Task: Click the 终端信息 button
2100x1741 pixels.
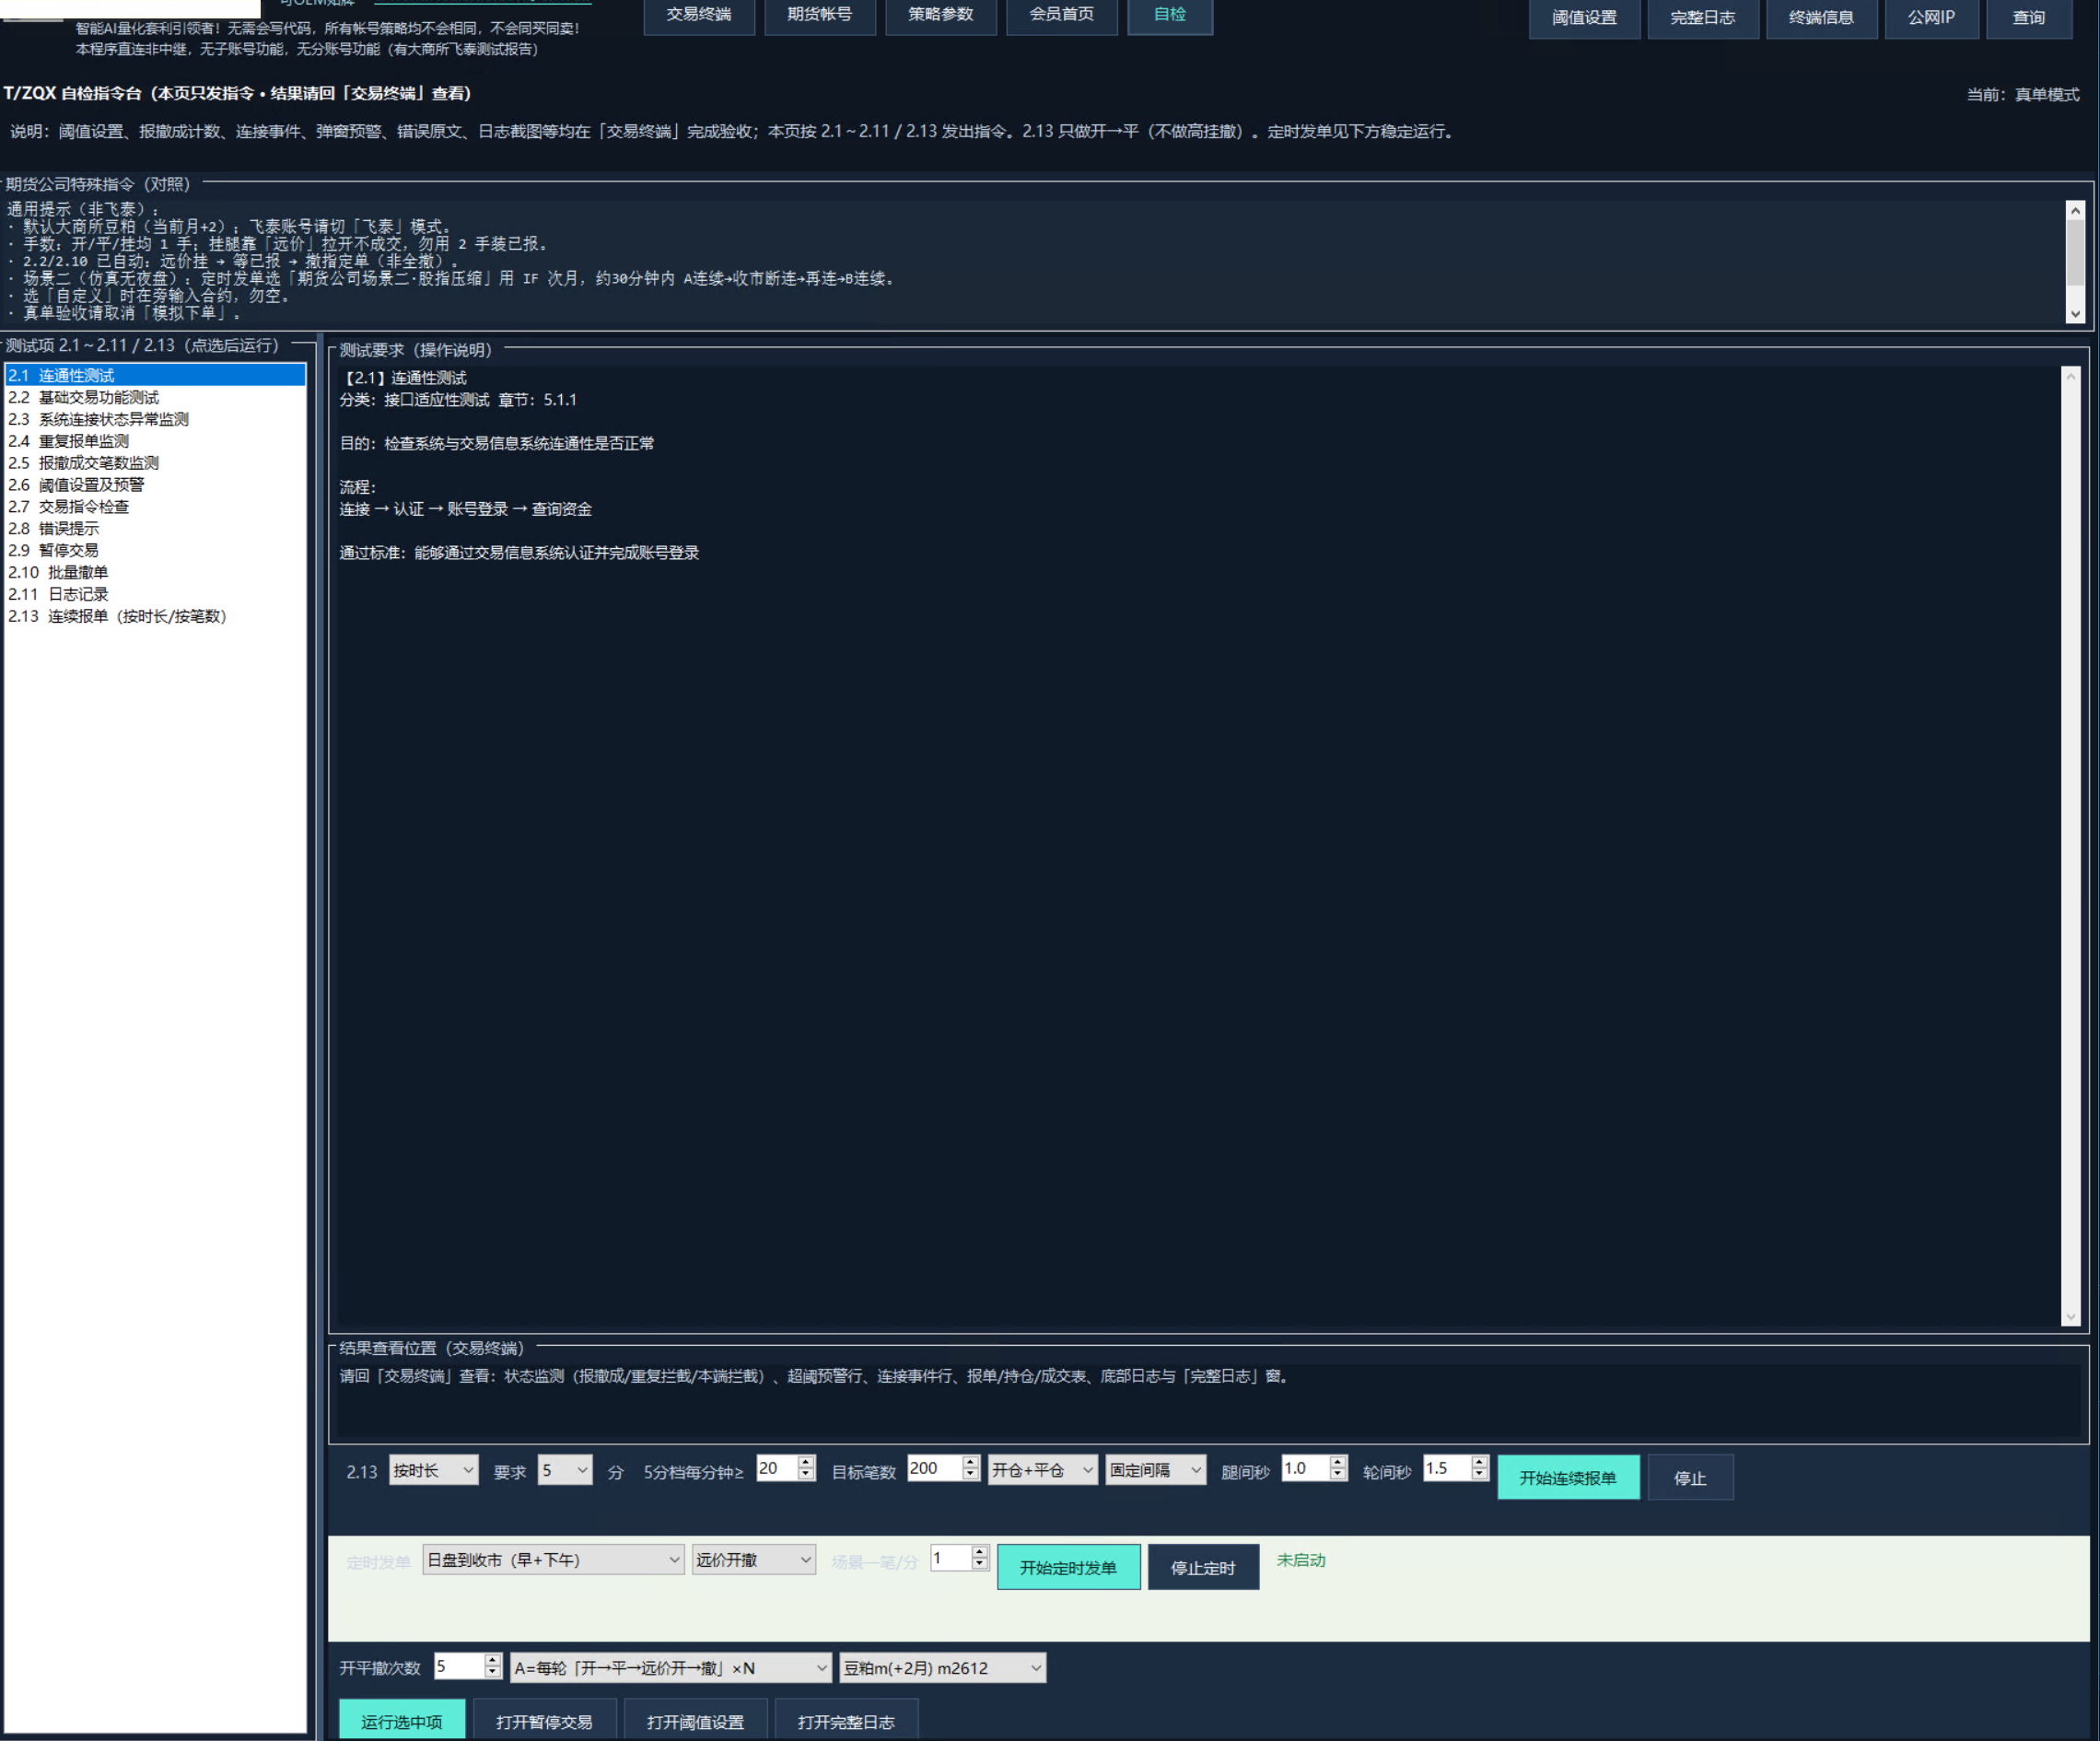Action: coord(1821,18)
